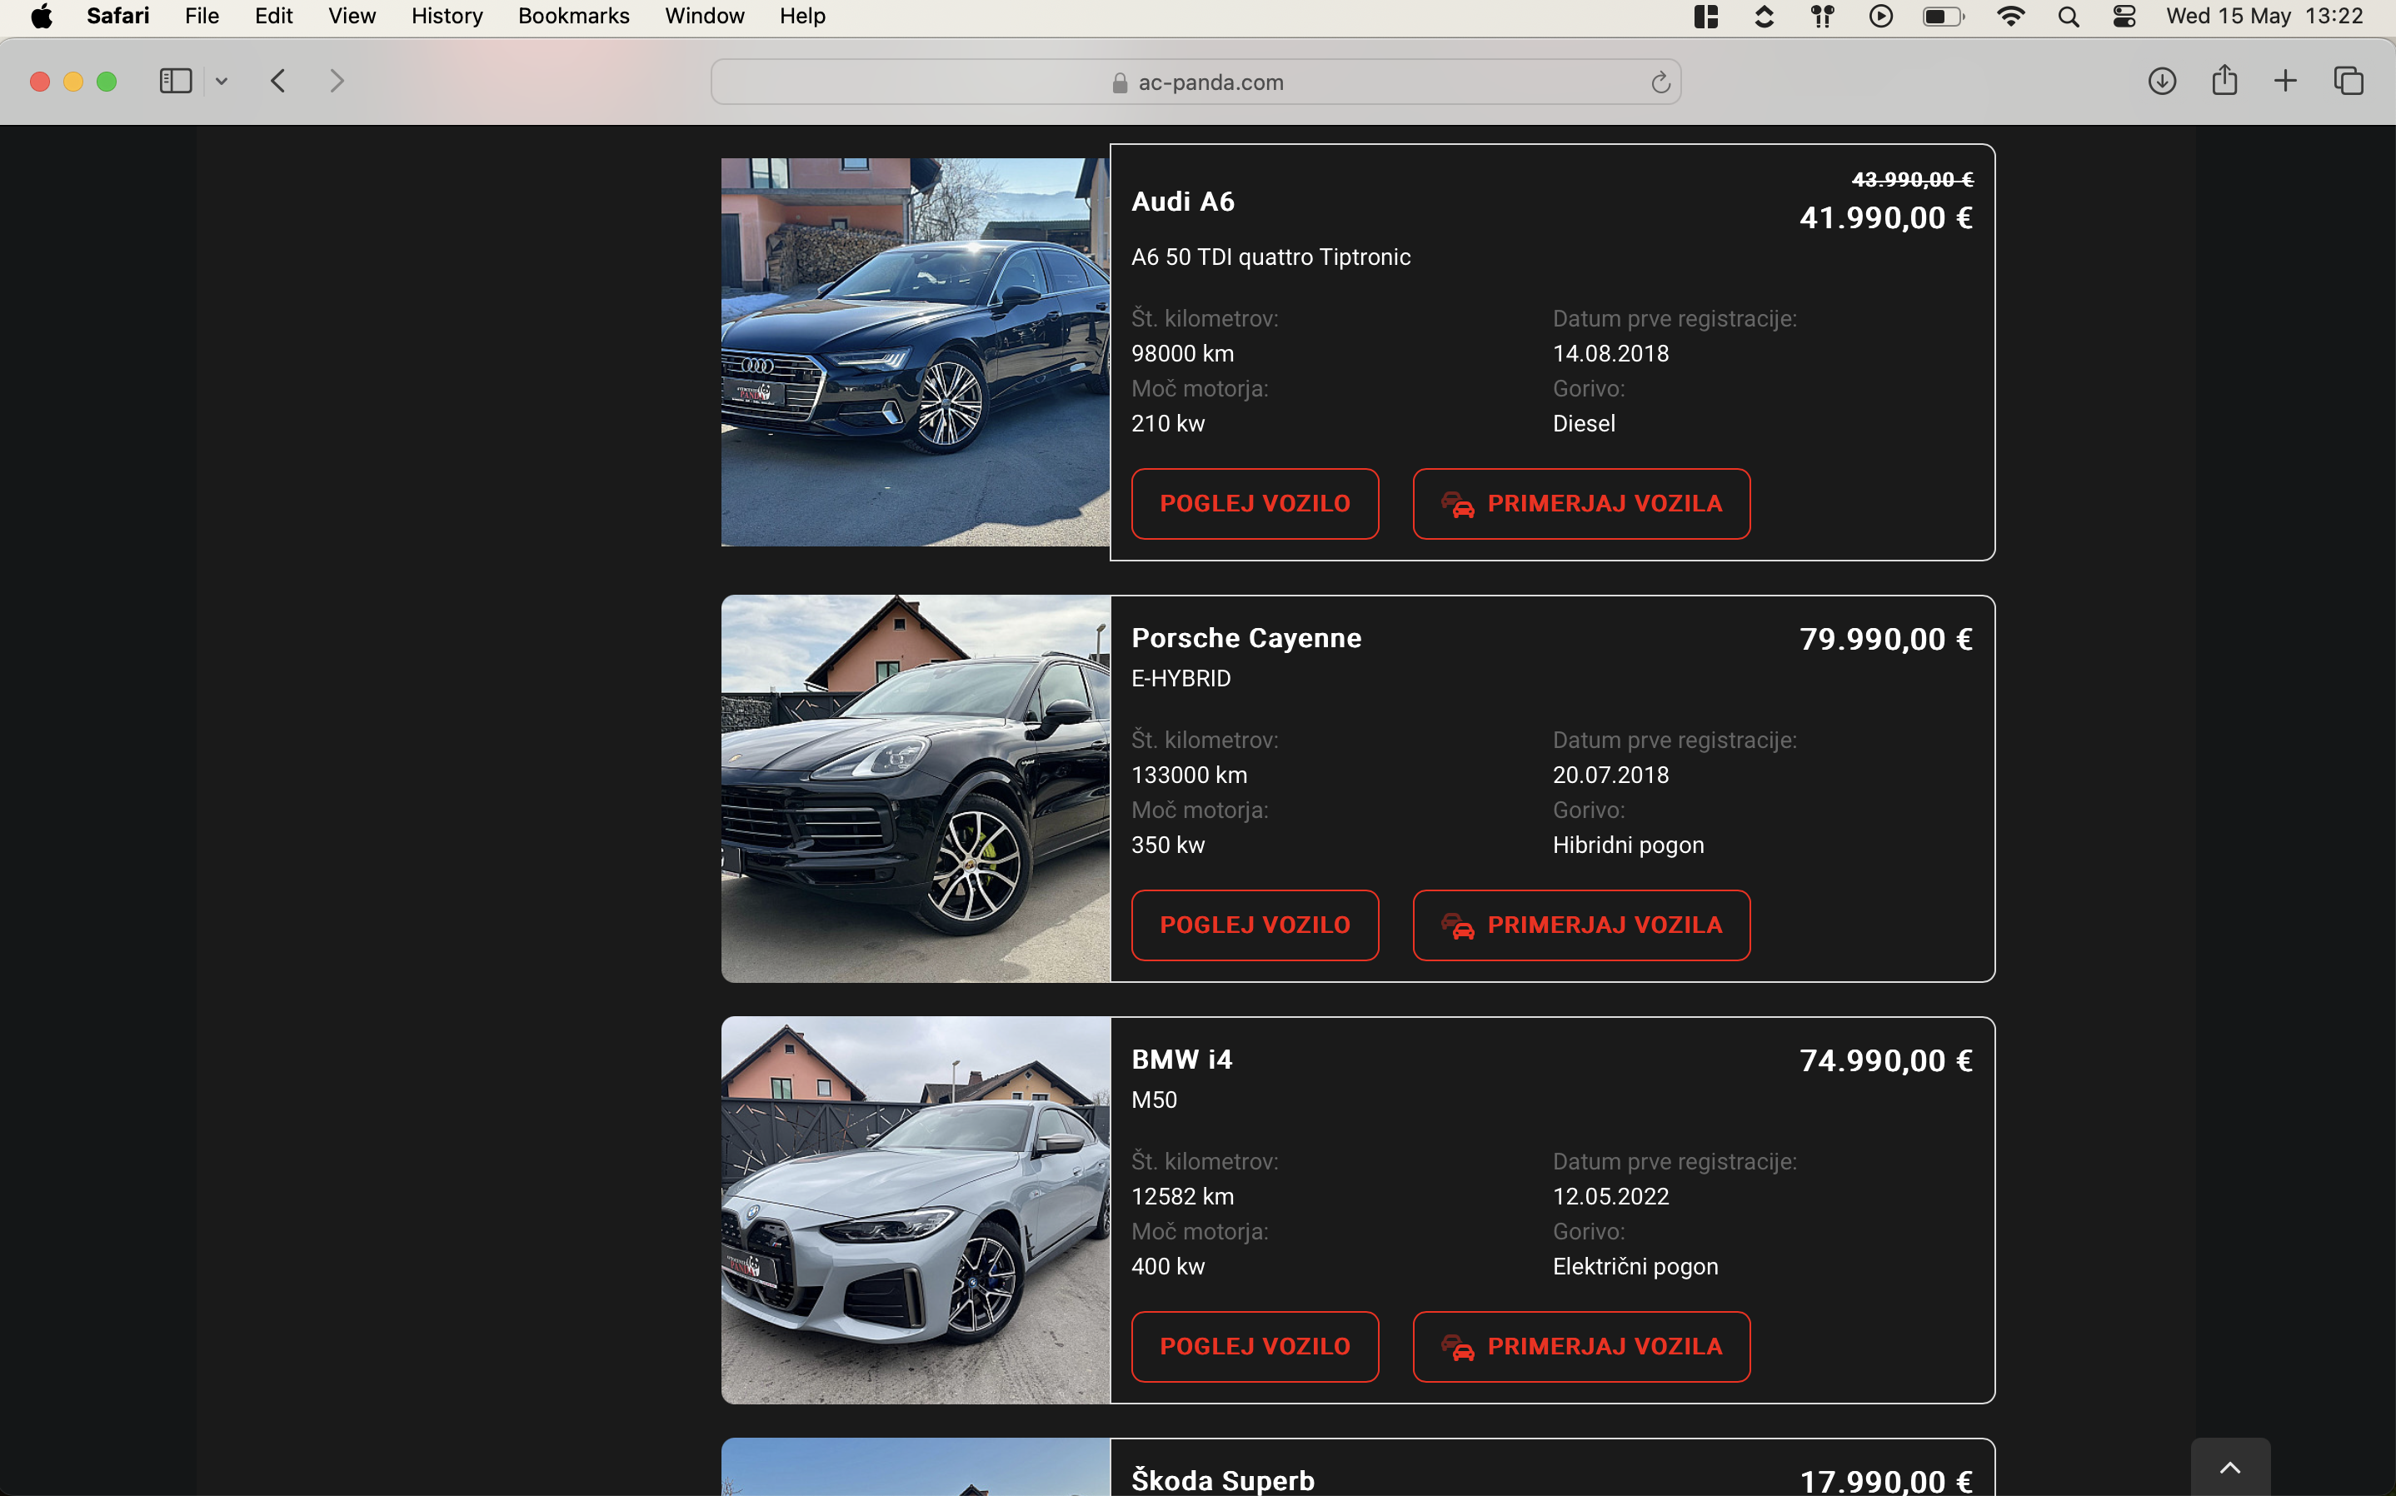Open the Edit menu
Screen dimensions: 2396x1496
click(x=274, y=16)
